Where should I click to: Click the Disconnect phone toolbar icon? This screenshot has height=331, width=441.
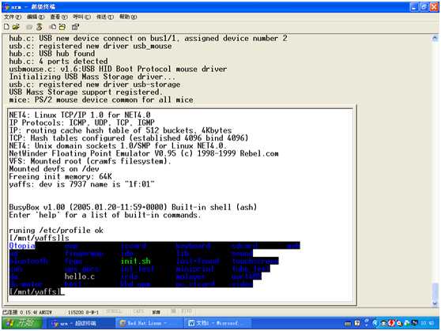tap(40, 27)
